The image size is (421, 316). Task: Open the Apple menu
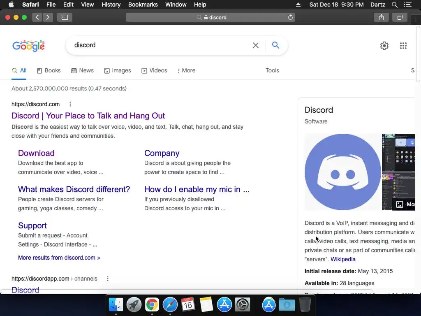[11, 5]
